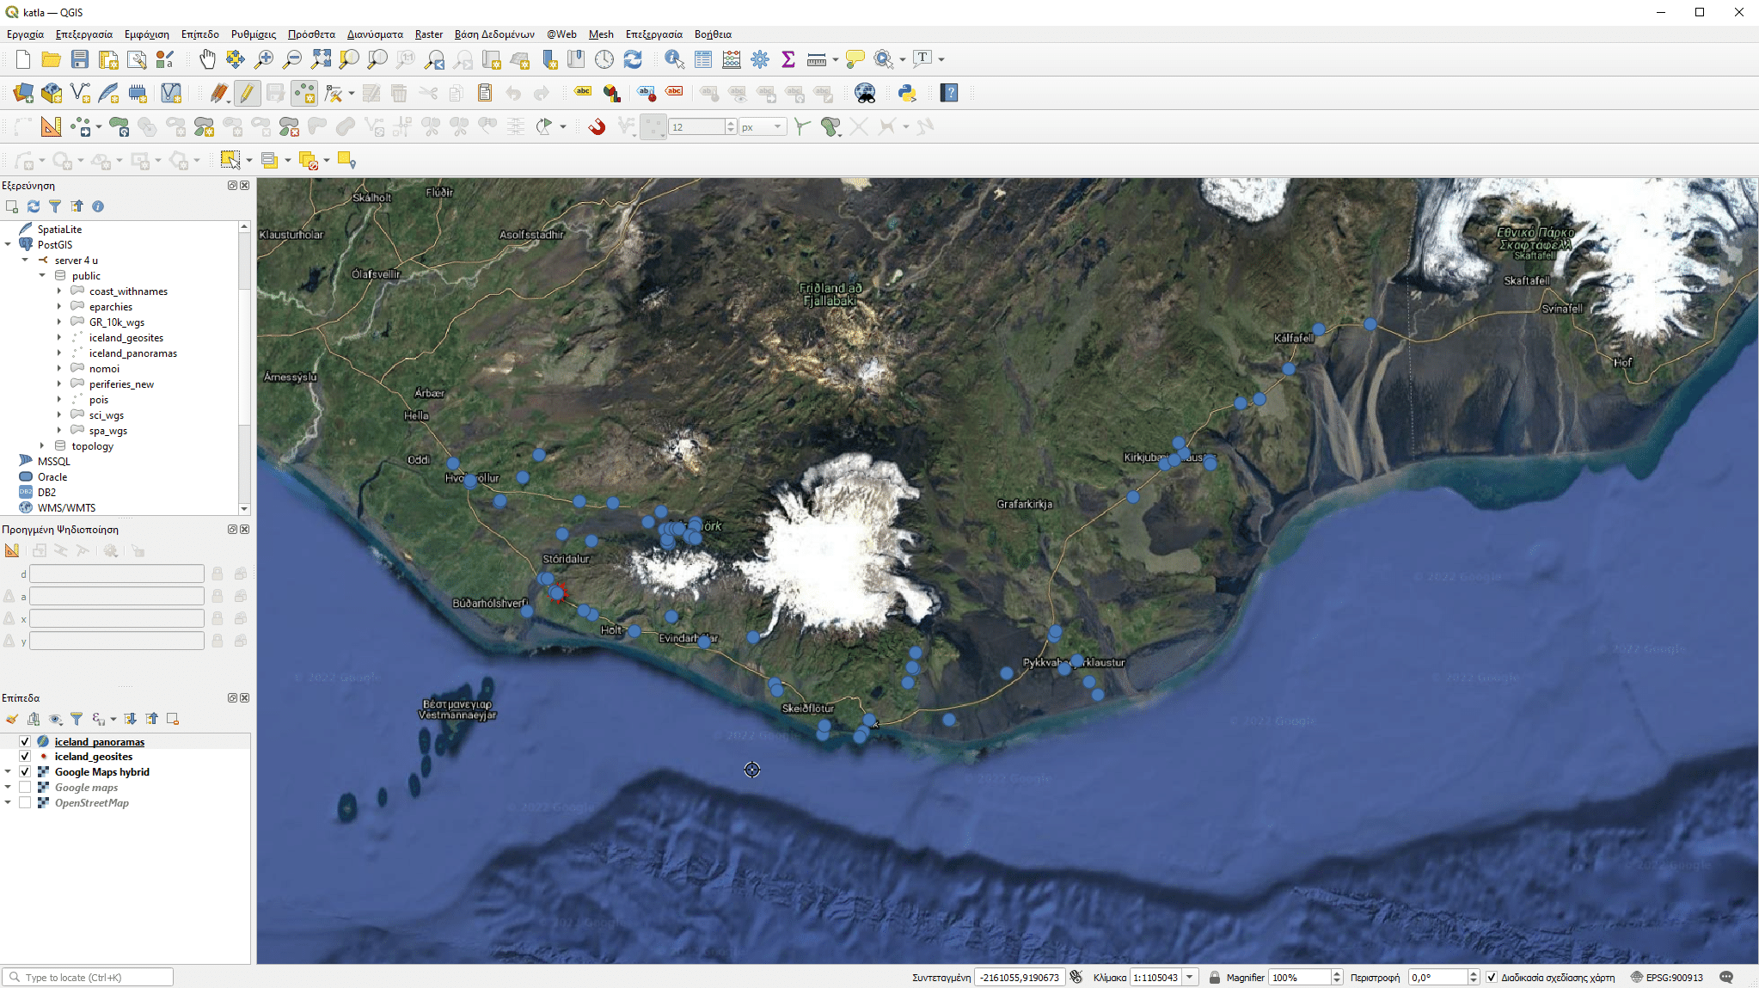This screenshot has width=1759, height=988.
Task: Activate the Zoom In tool
Action: click(264, 59)
